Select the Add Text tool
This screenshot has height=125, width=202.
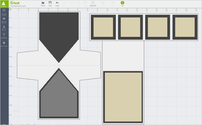pos(4,36)
